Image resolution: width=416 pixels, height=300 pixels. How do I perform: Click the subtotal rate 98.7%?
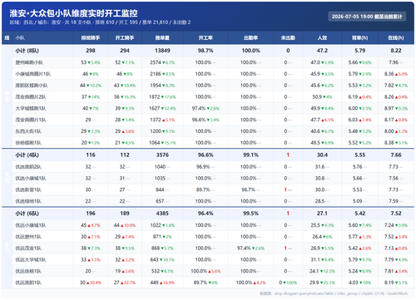(x=206, y=51)
